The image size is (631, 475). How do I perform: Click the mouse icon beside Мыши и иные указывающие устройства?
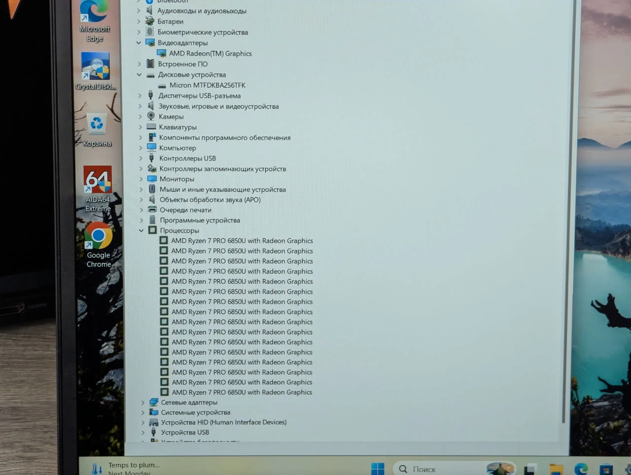tap(152, 189)
